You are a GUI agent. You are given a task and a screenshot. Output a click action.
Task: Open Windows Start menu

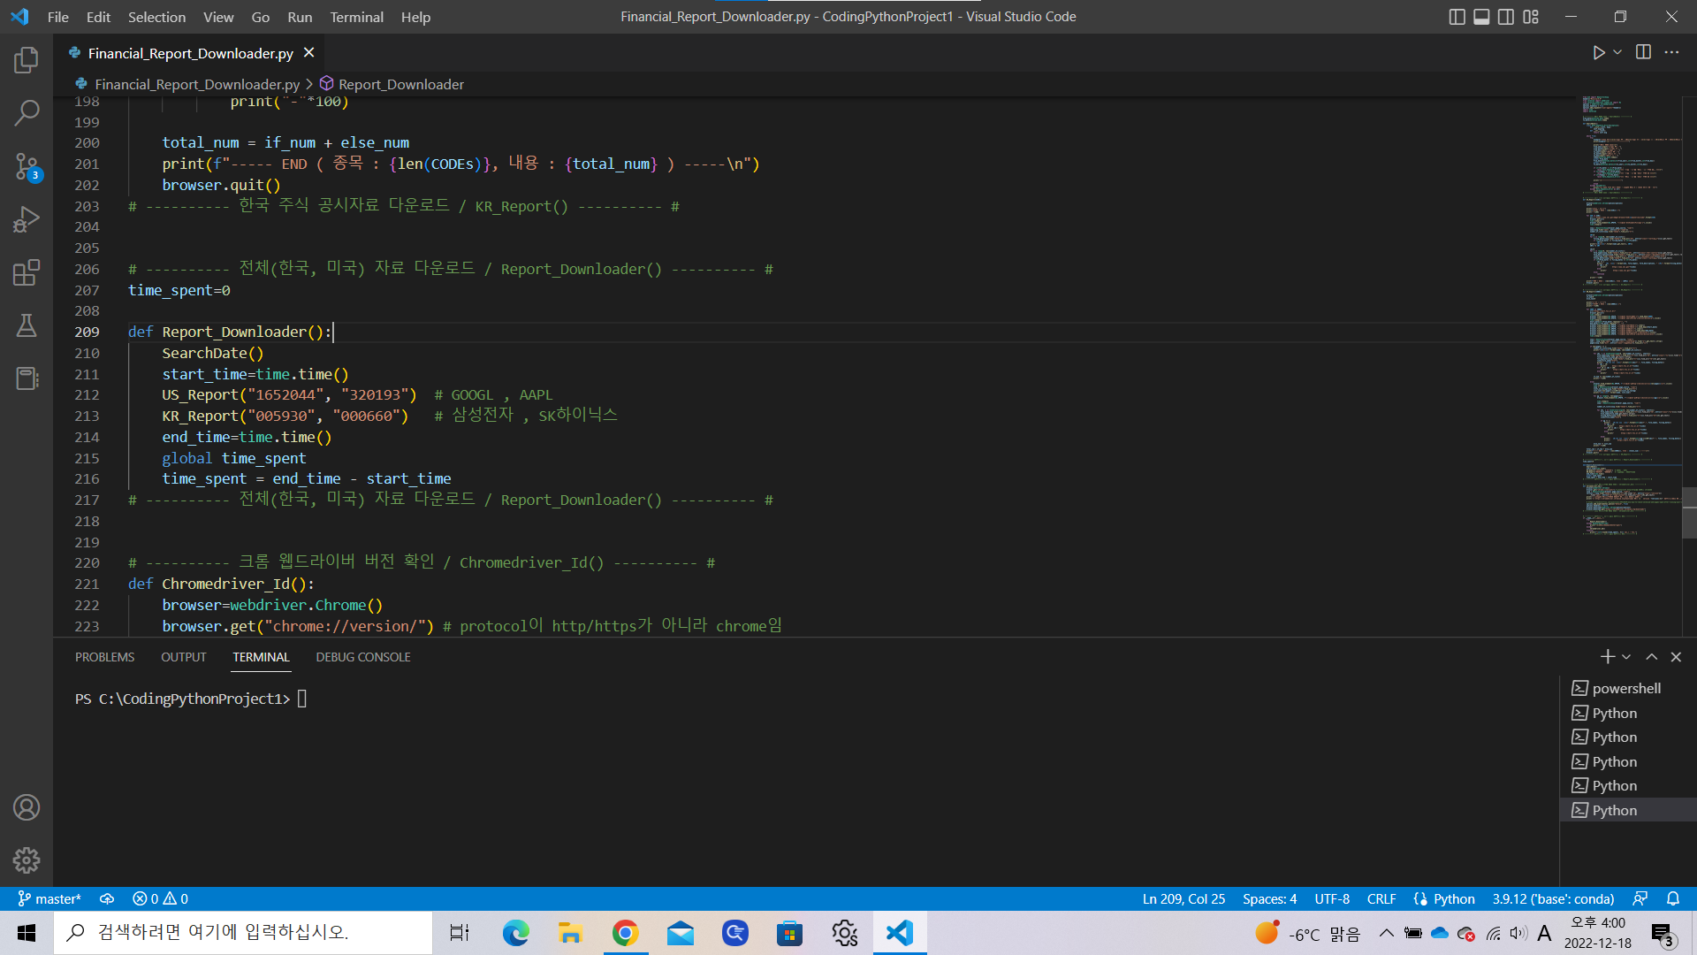coord(27,933)
